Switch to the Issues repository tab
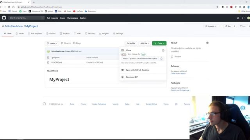 [20, 33]
